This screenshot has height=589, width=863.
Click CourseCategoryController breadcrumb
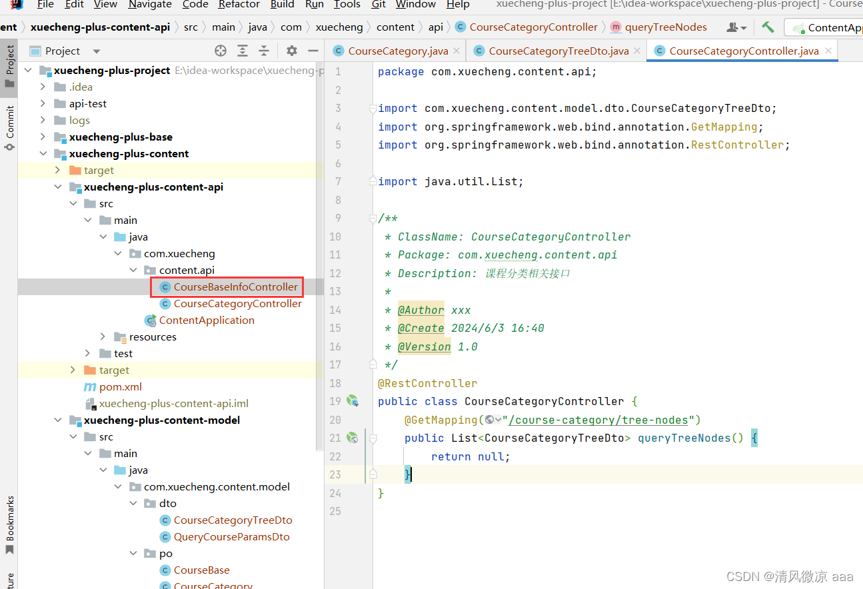[x=526, y=27]
